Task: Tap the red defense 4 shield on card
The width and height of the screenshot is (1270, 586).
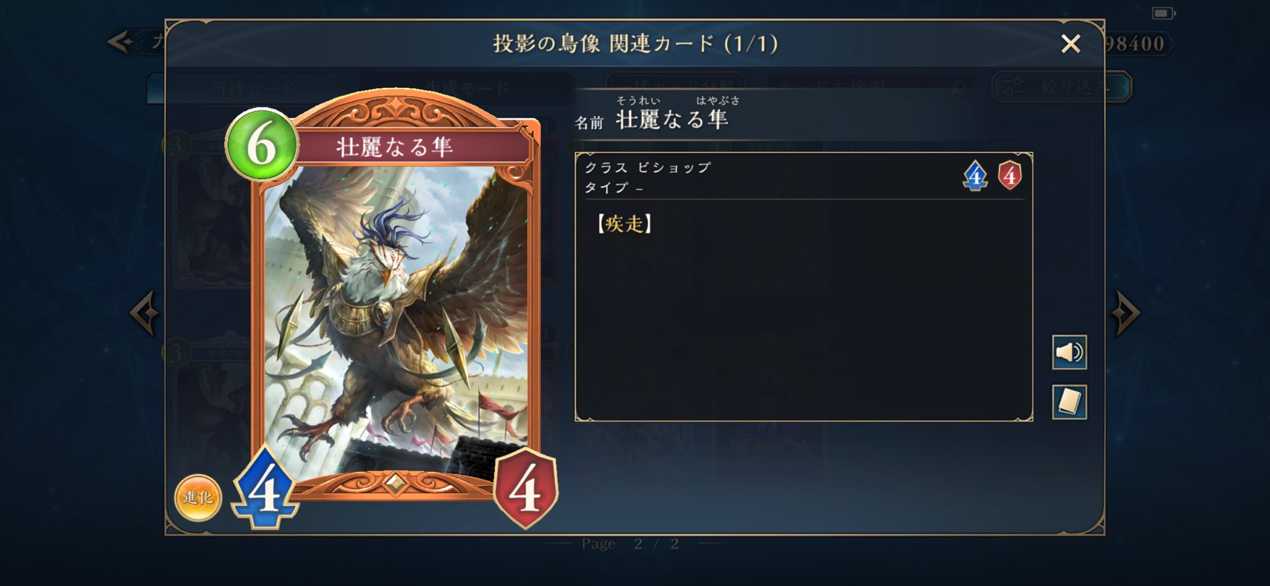Action: (x=526, y=489)
